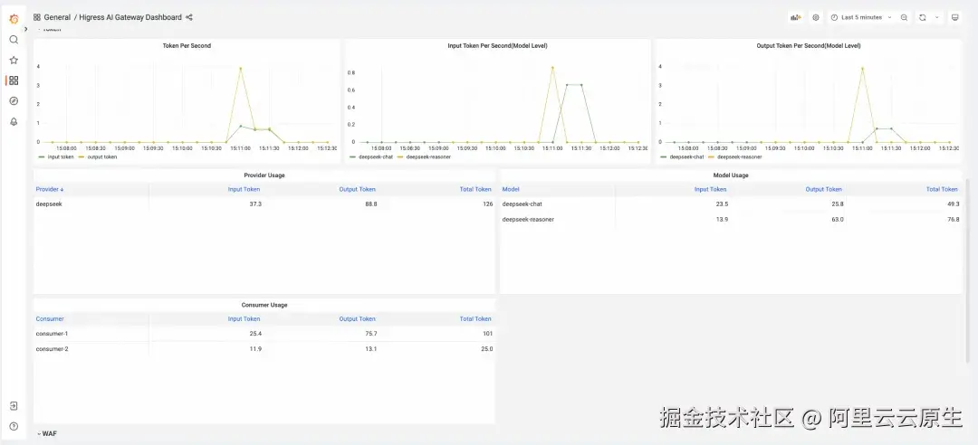
Task: Click the 75.7 output token value for consumer-1
Action: 371,334
